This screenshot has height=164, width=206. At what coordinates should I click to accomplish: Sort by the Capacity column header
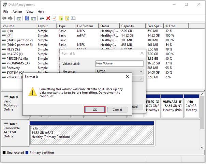(132, 26)
